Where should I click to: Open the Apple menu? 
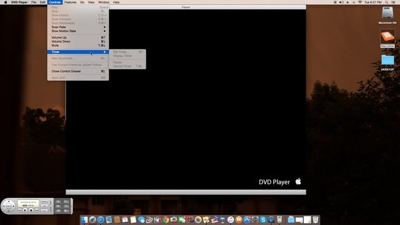6,2
